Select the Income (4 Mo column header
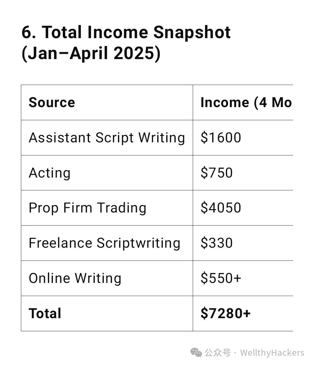Image resolution: width=314 pixels, height=365 pixels. tap(243, 102)
